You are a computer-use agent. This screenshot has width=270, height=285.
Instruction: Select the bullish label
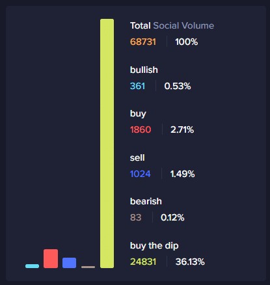(144, 70)
